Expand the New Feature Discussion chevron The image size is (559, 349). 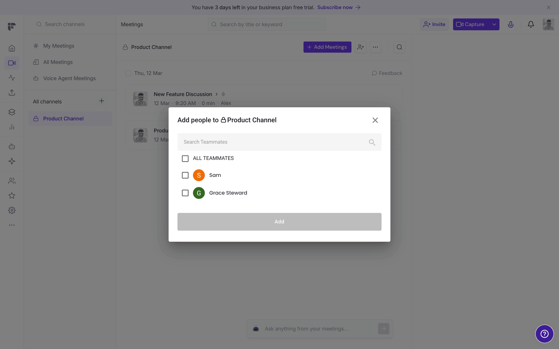[x=217, y=94]
